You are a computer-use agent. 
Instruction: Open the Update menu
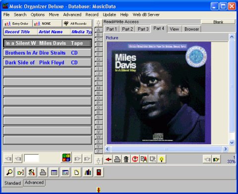(x=110, y=14)
